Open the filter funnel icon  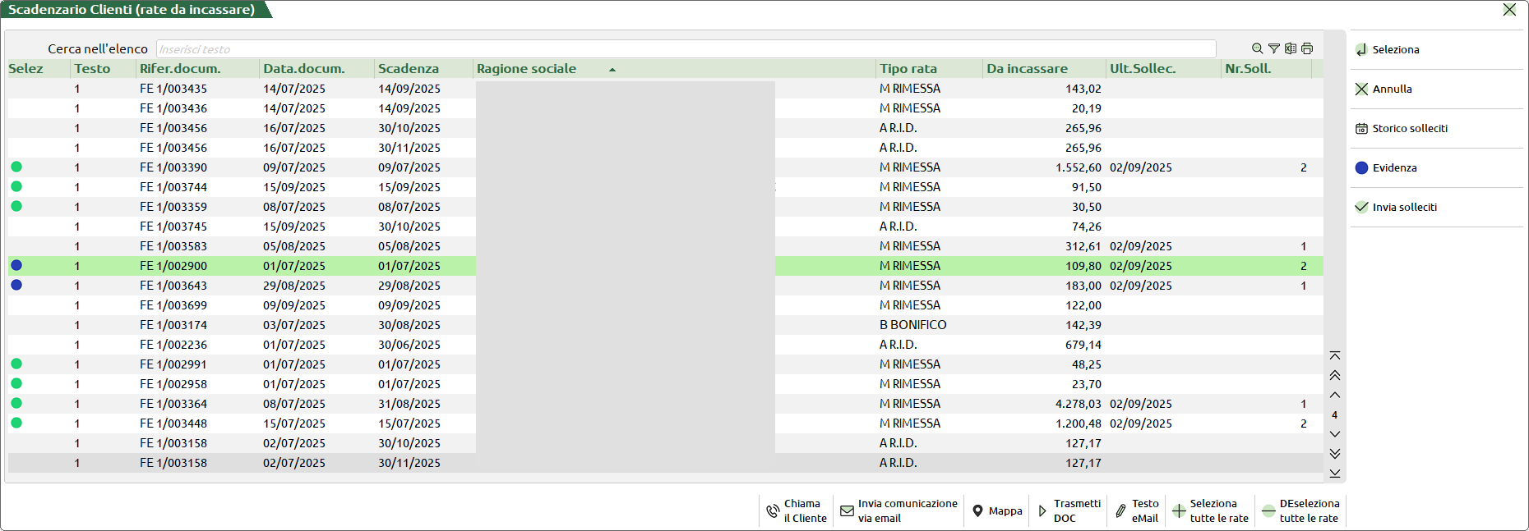pos(1273,48)
